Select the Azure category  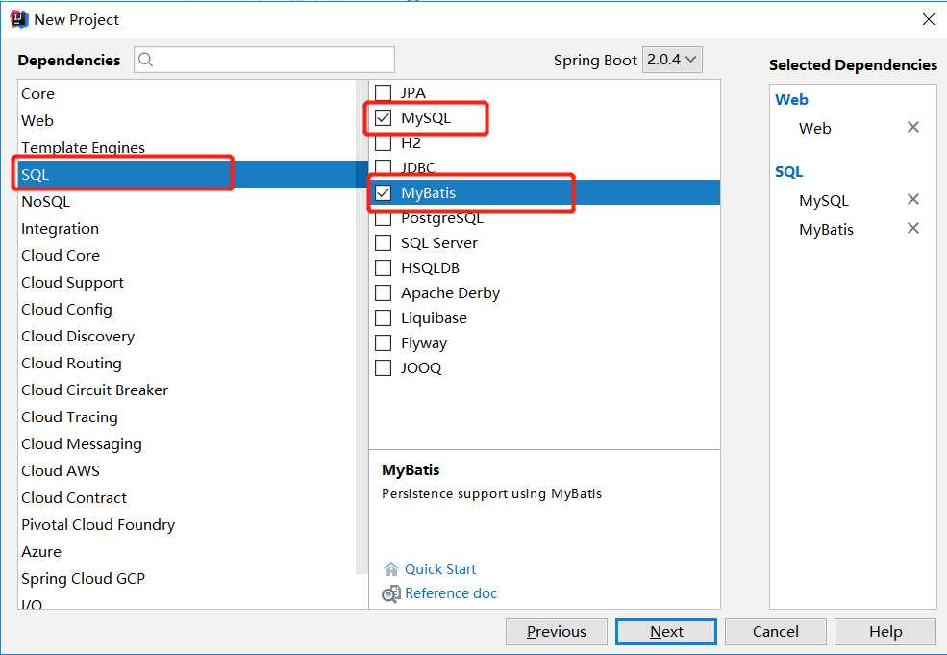point(187,551)
